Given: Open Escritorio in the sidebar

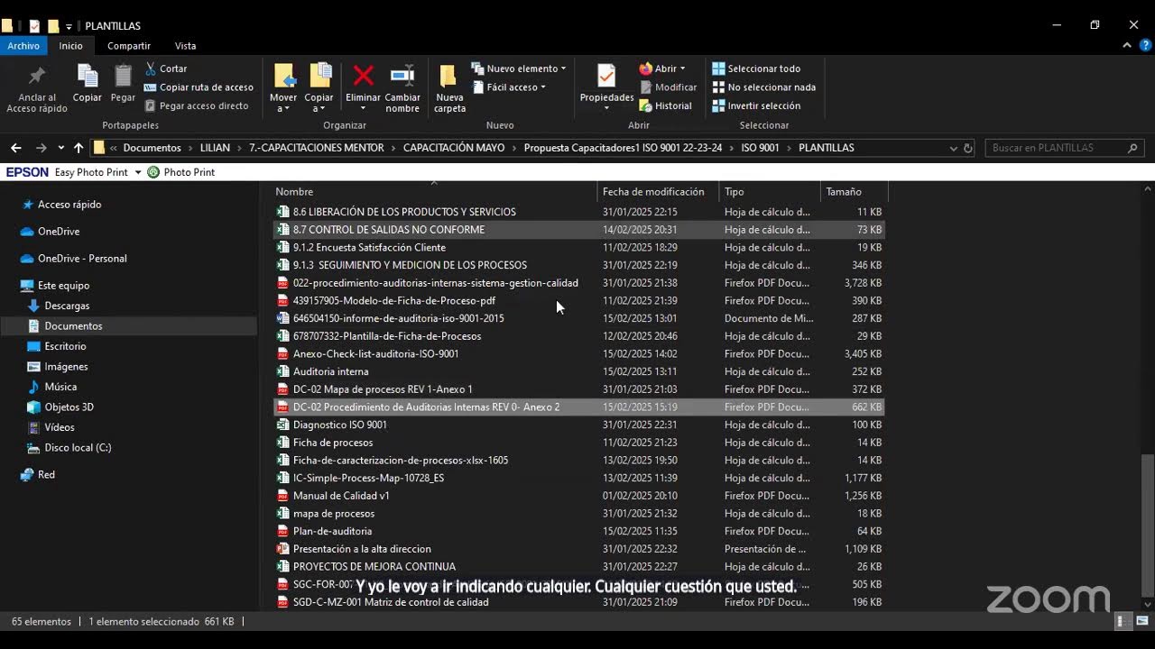Looking at the screenshot, I should pyautogui.click(x=65, y=346).
